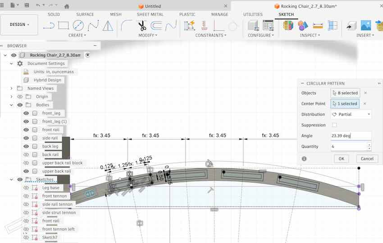The width and height of the screenshot is (383, 243).
Task: Toggle visibility of Bodies folder
Action: 20,105
